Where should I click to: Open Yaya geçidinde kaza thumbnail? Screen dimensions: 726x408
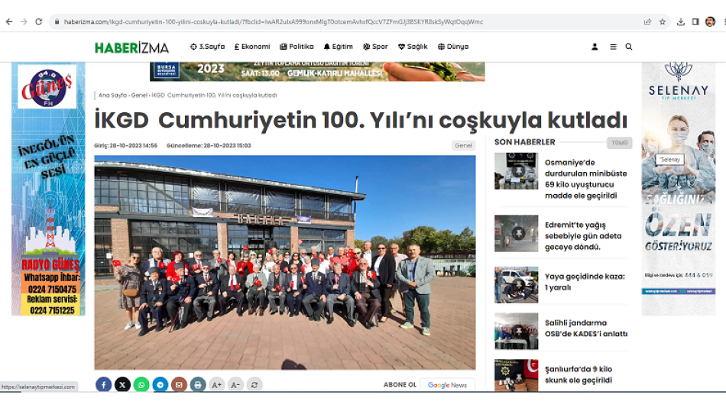coord(517,285)
